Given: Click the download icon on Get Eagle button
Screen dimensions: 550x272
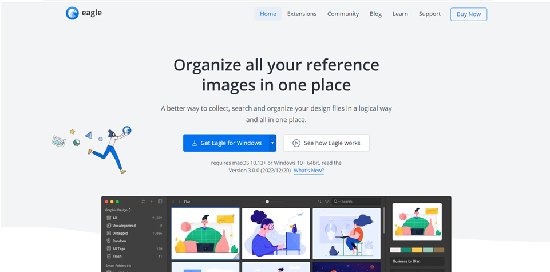Looking at the screenshot, I should tap(195, 143).
